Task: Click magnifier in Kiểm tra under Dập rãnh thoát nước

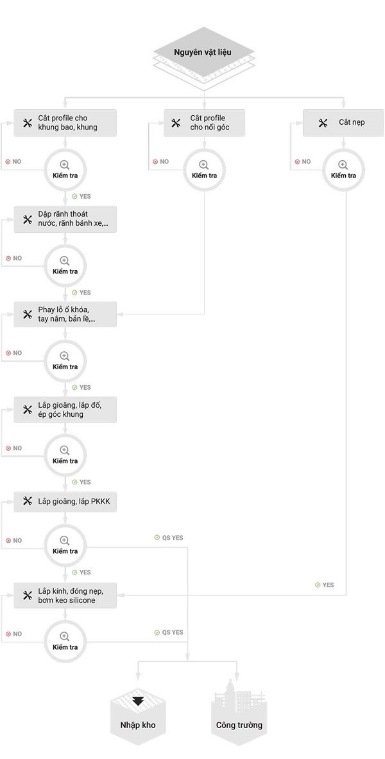Action: click(65, 261)
